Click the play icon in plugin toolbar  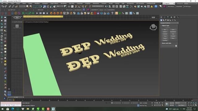(x=37, y=13)
